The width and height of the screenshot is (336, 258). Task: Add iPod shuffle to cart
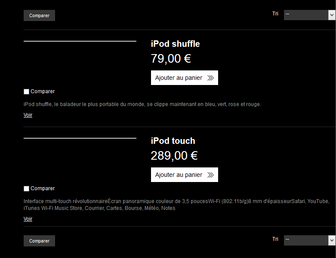(x=184, y=78)
